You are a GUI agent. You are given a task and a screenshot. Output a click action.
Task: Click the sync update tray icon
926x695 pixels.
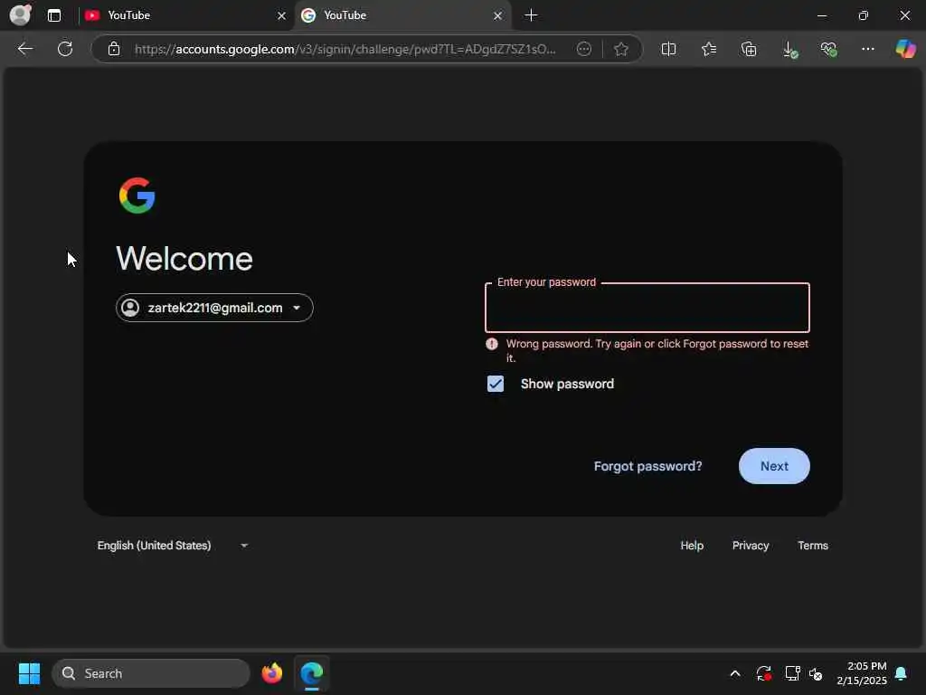tap(763, 673)
